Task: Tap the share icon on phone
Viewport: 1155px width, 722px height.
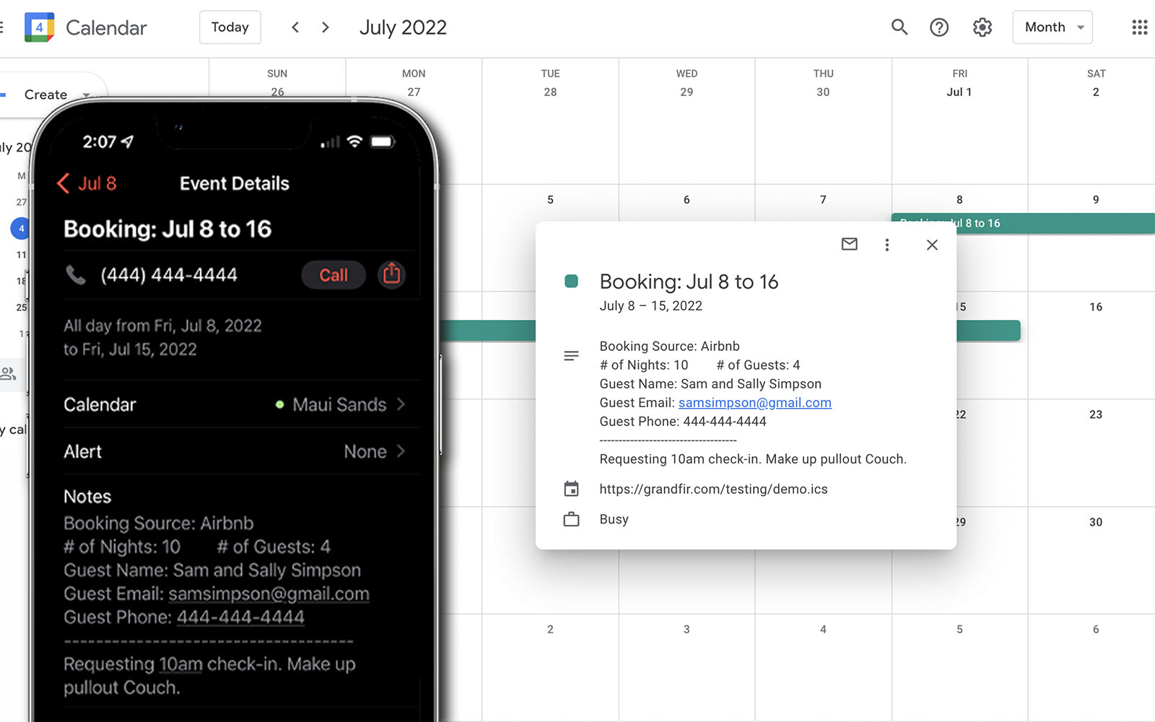Action: click(391, 274)
